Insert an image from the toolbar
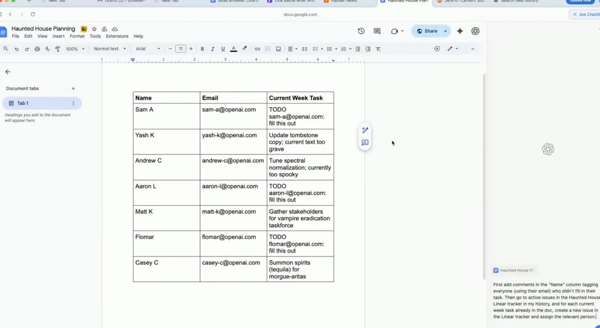 coord(278,48)
